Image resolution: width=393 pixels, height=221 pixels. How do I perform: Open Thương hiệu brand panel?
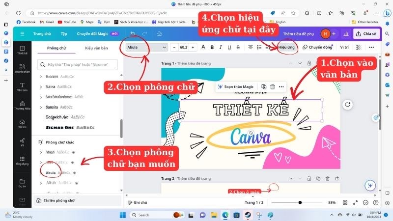tap(22, 105)
